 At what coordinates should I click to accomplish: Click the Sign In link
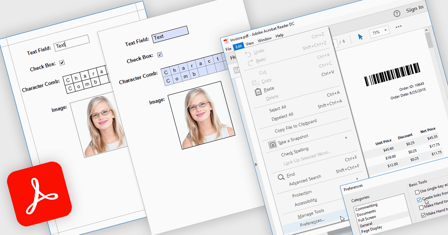pyautogui.click(x=414, y=9)
